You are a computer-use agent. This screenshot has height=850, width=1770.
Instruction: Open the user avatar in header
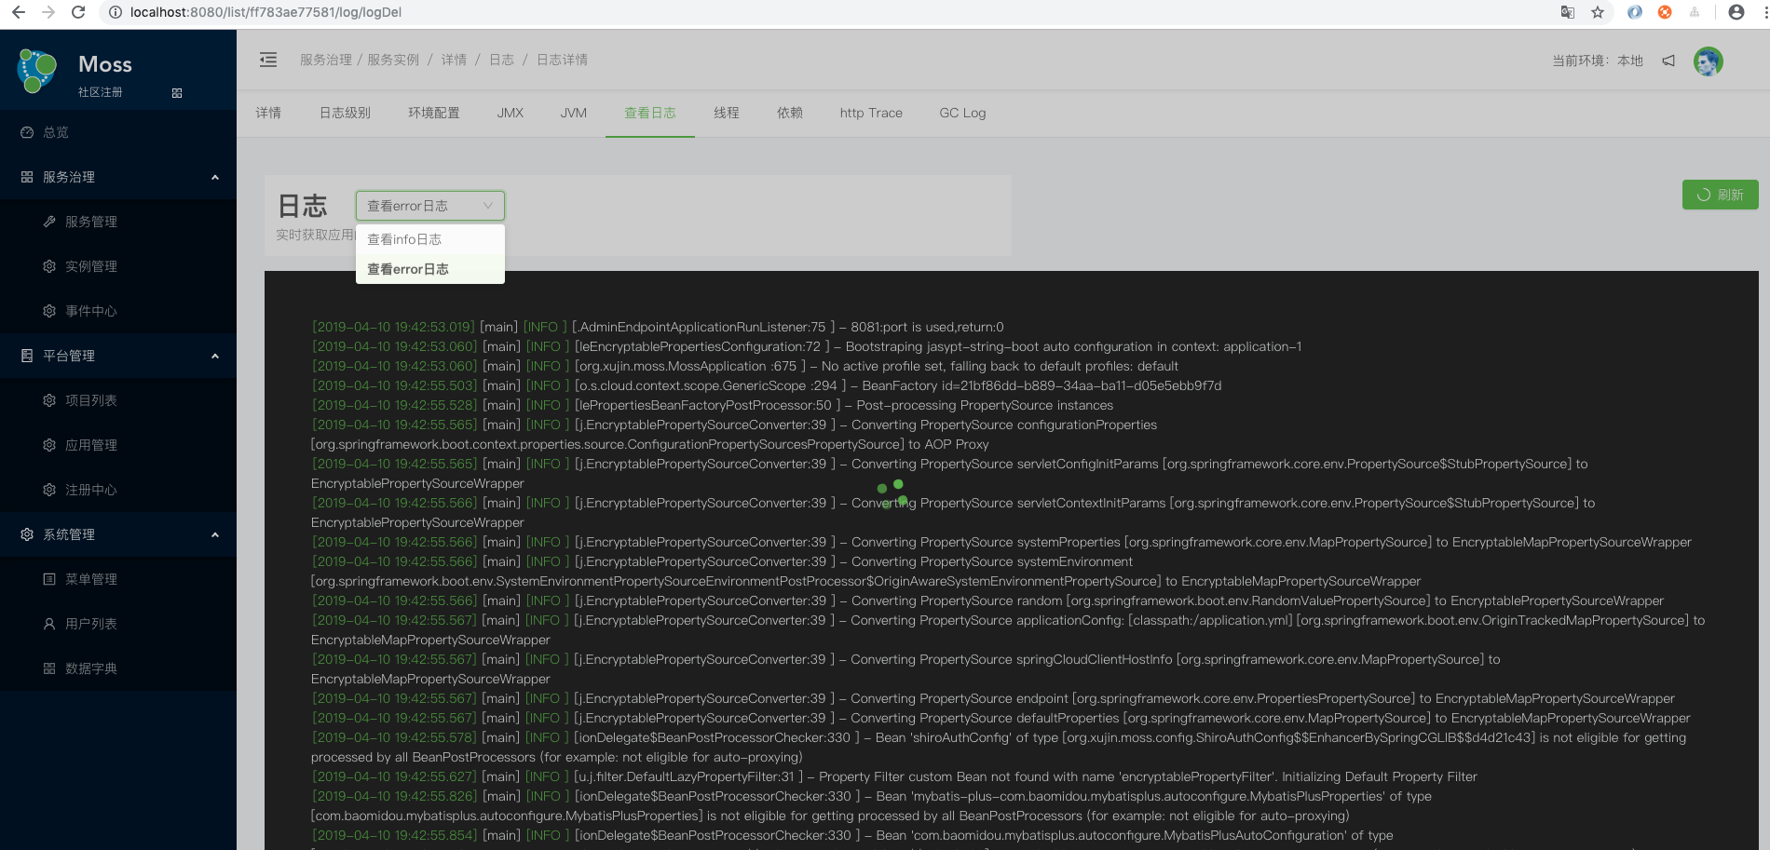click(x=1708, y=61)
